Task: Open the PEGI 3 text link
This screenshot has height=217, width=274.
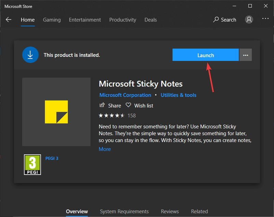Action: point(52,158)
